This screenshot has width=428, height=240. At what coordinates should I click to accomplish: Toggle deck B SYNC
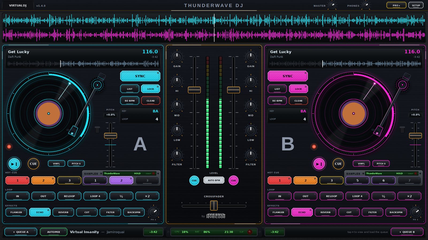pyautogui.click(x=288, y=76)
